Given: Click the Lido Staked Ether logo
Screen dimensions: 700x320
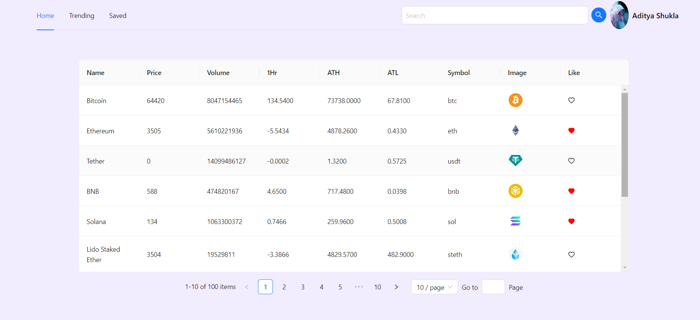Looking at the screenshot, I should click(x=515, y=254).
